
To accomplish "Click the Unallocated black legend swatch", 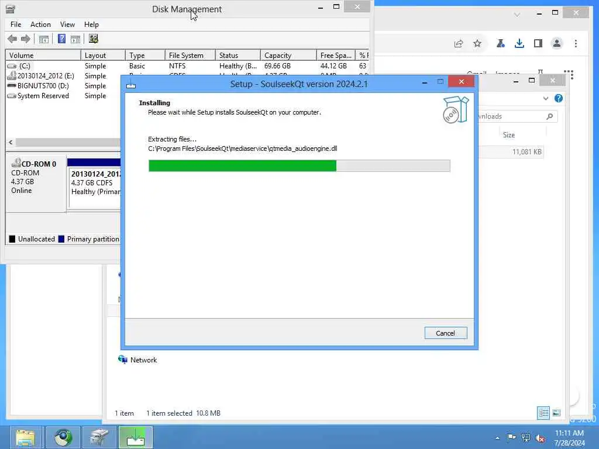I will tap(12, 239).
